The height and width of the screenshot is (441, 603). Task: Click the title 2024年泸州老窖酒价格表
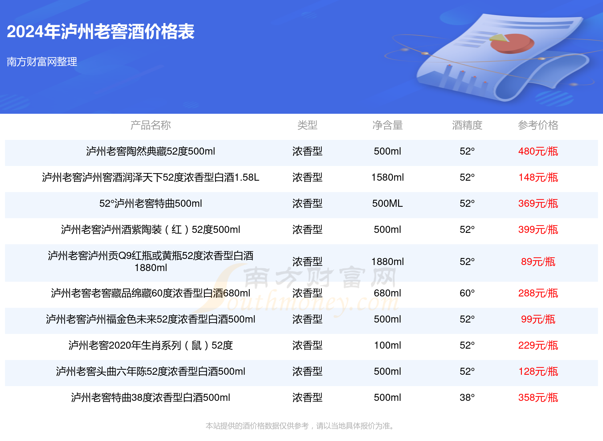click(x=100, y=32)
